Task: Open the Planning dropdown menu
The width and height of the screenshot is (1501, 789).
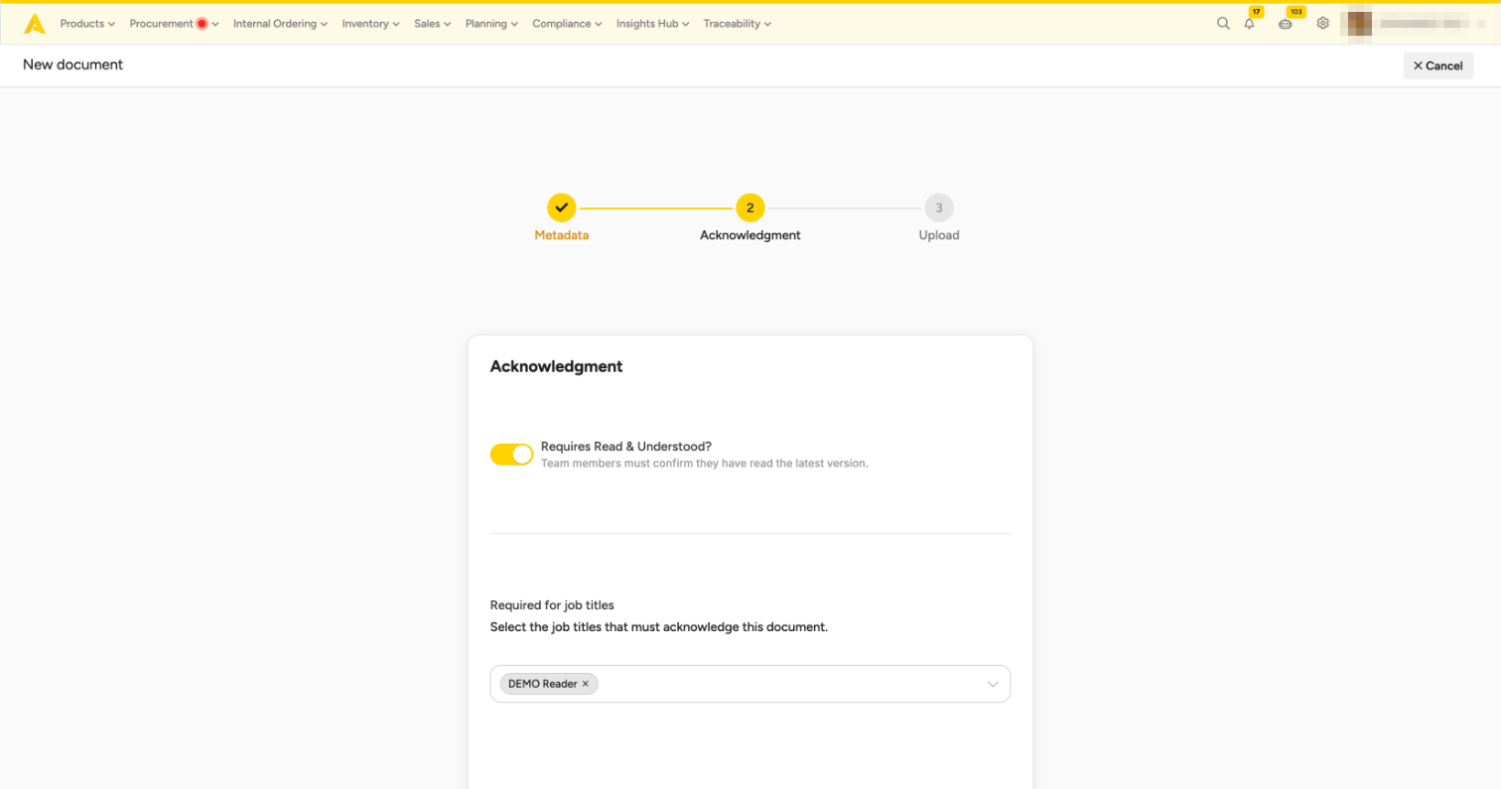Action: (492, 24)
